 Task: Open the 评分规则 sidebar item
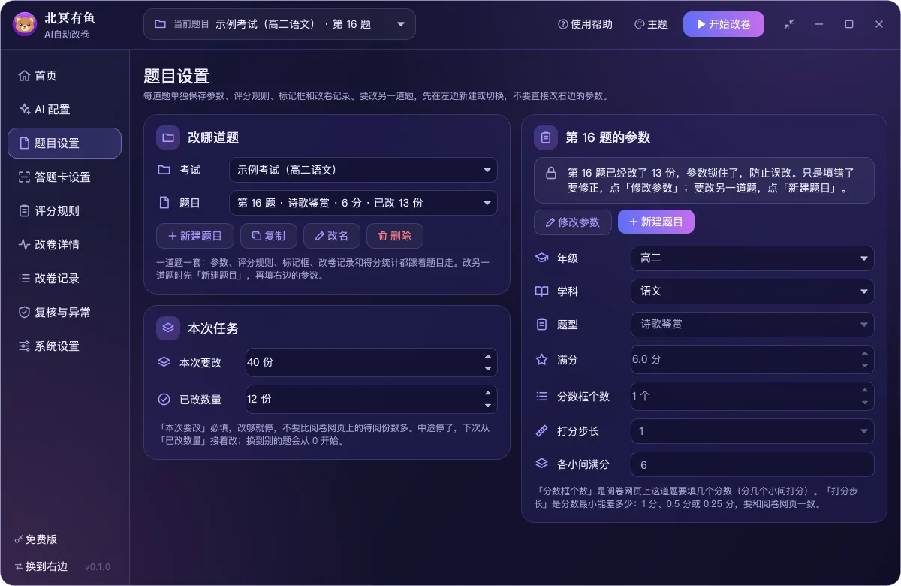pyautogui.click(x=65, y=211)
